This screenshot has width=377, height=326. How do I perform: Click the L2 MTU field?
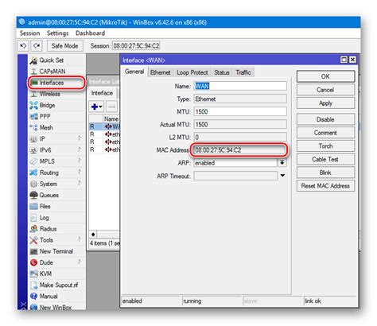pos(240,137)
